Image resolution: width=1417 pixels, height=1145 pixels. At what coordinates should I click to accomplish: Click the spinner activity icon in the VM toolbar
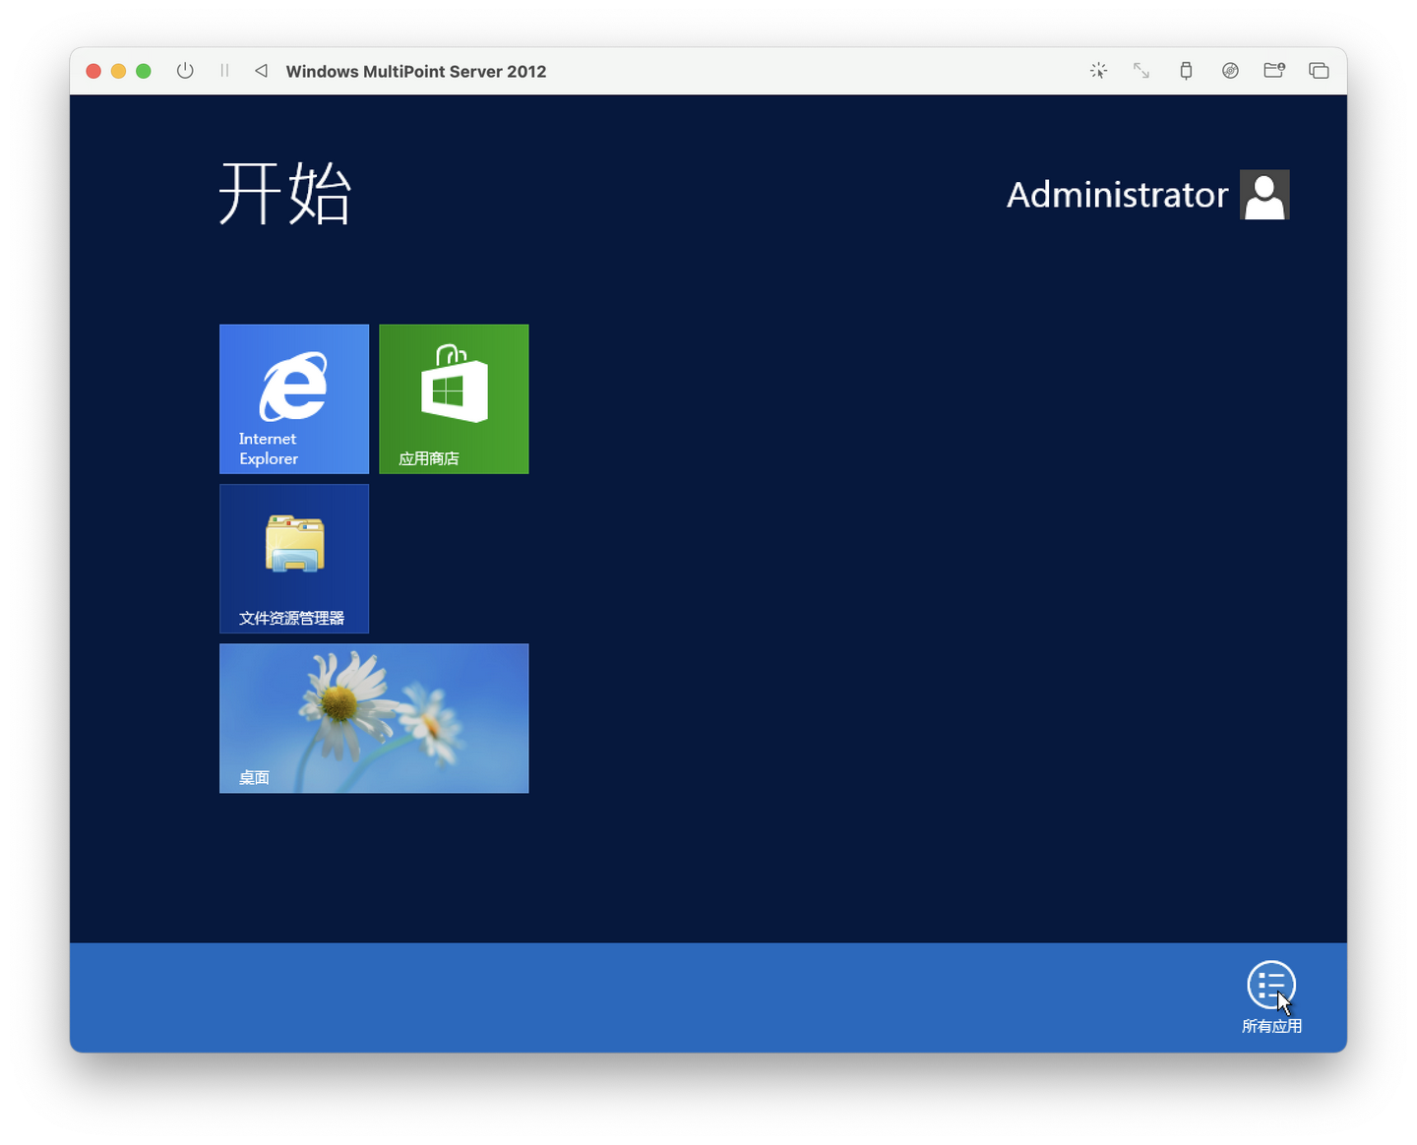pos(1099,71)
